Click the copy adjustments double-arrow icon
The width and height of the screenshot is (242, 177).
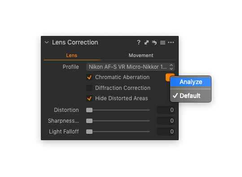(x=146, y=42)
